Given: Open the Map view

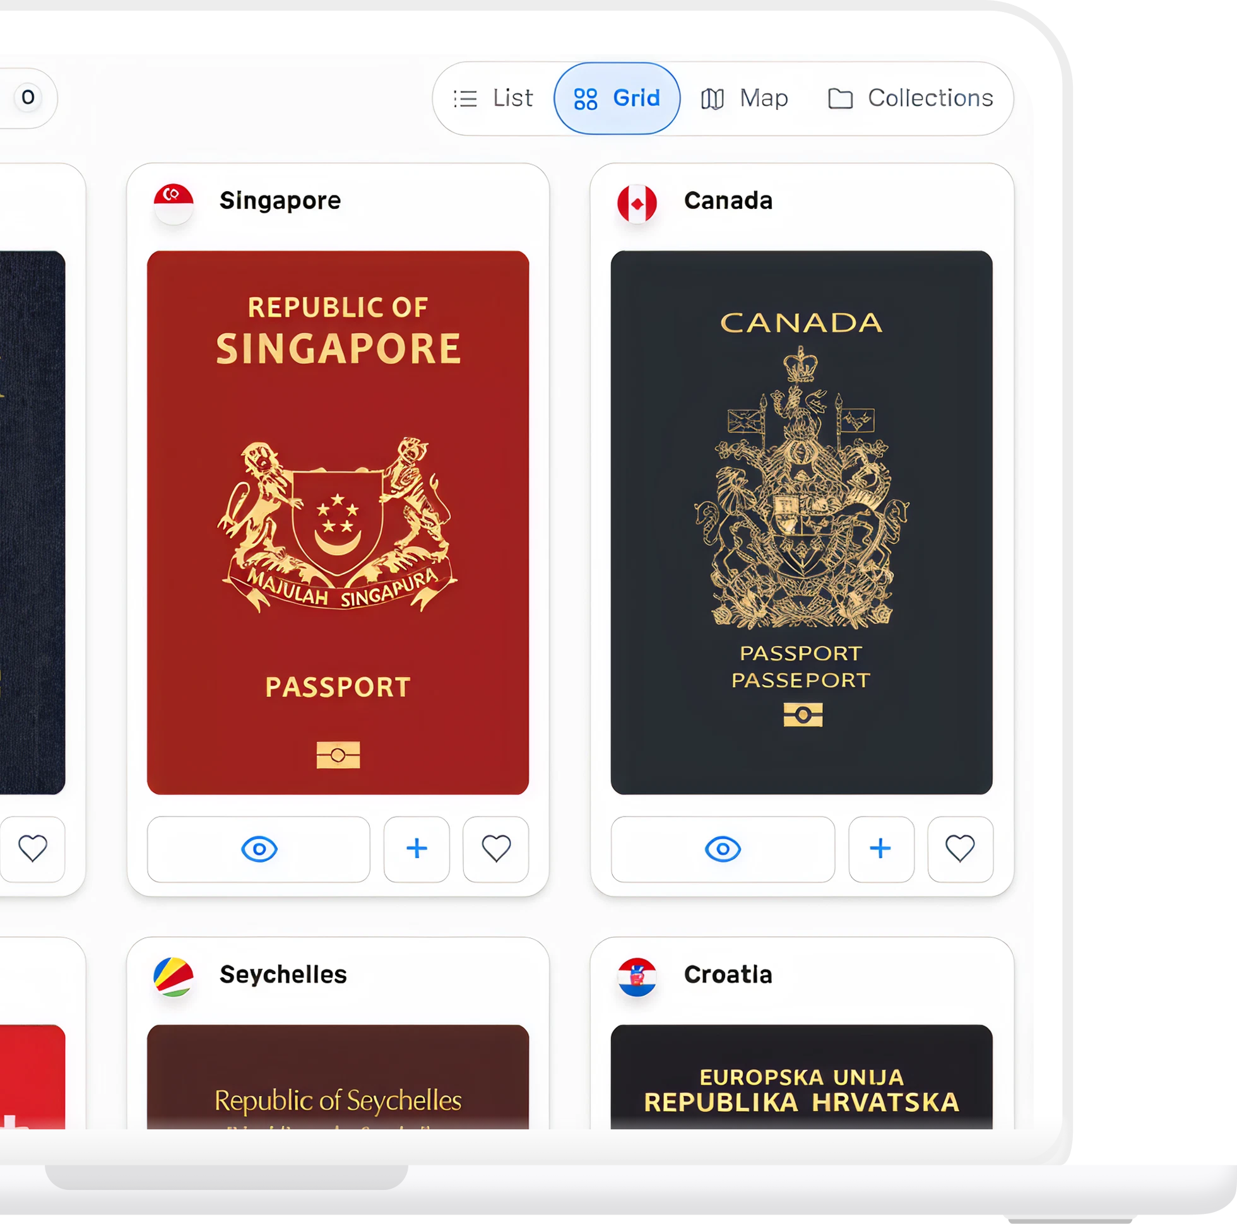Looking at the screenshot, I should pos(744,98).
